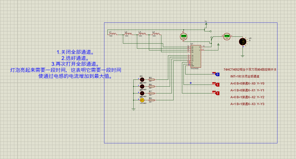296x159 pixels.
Task: Click the note line starting '灯泡亮起来需要一段时间'
Action: (x=66, y=70)
